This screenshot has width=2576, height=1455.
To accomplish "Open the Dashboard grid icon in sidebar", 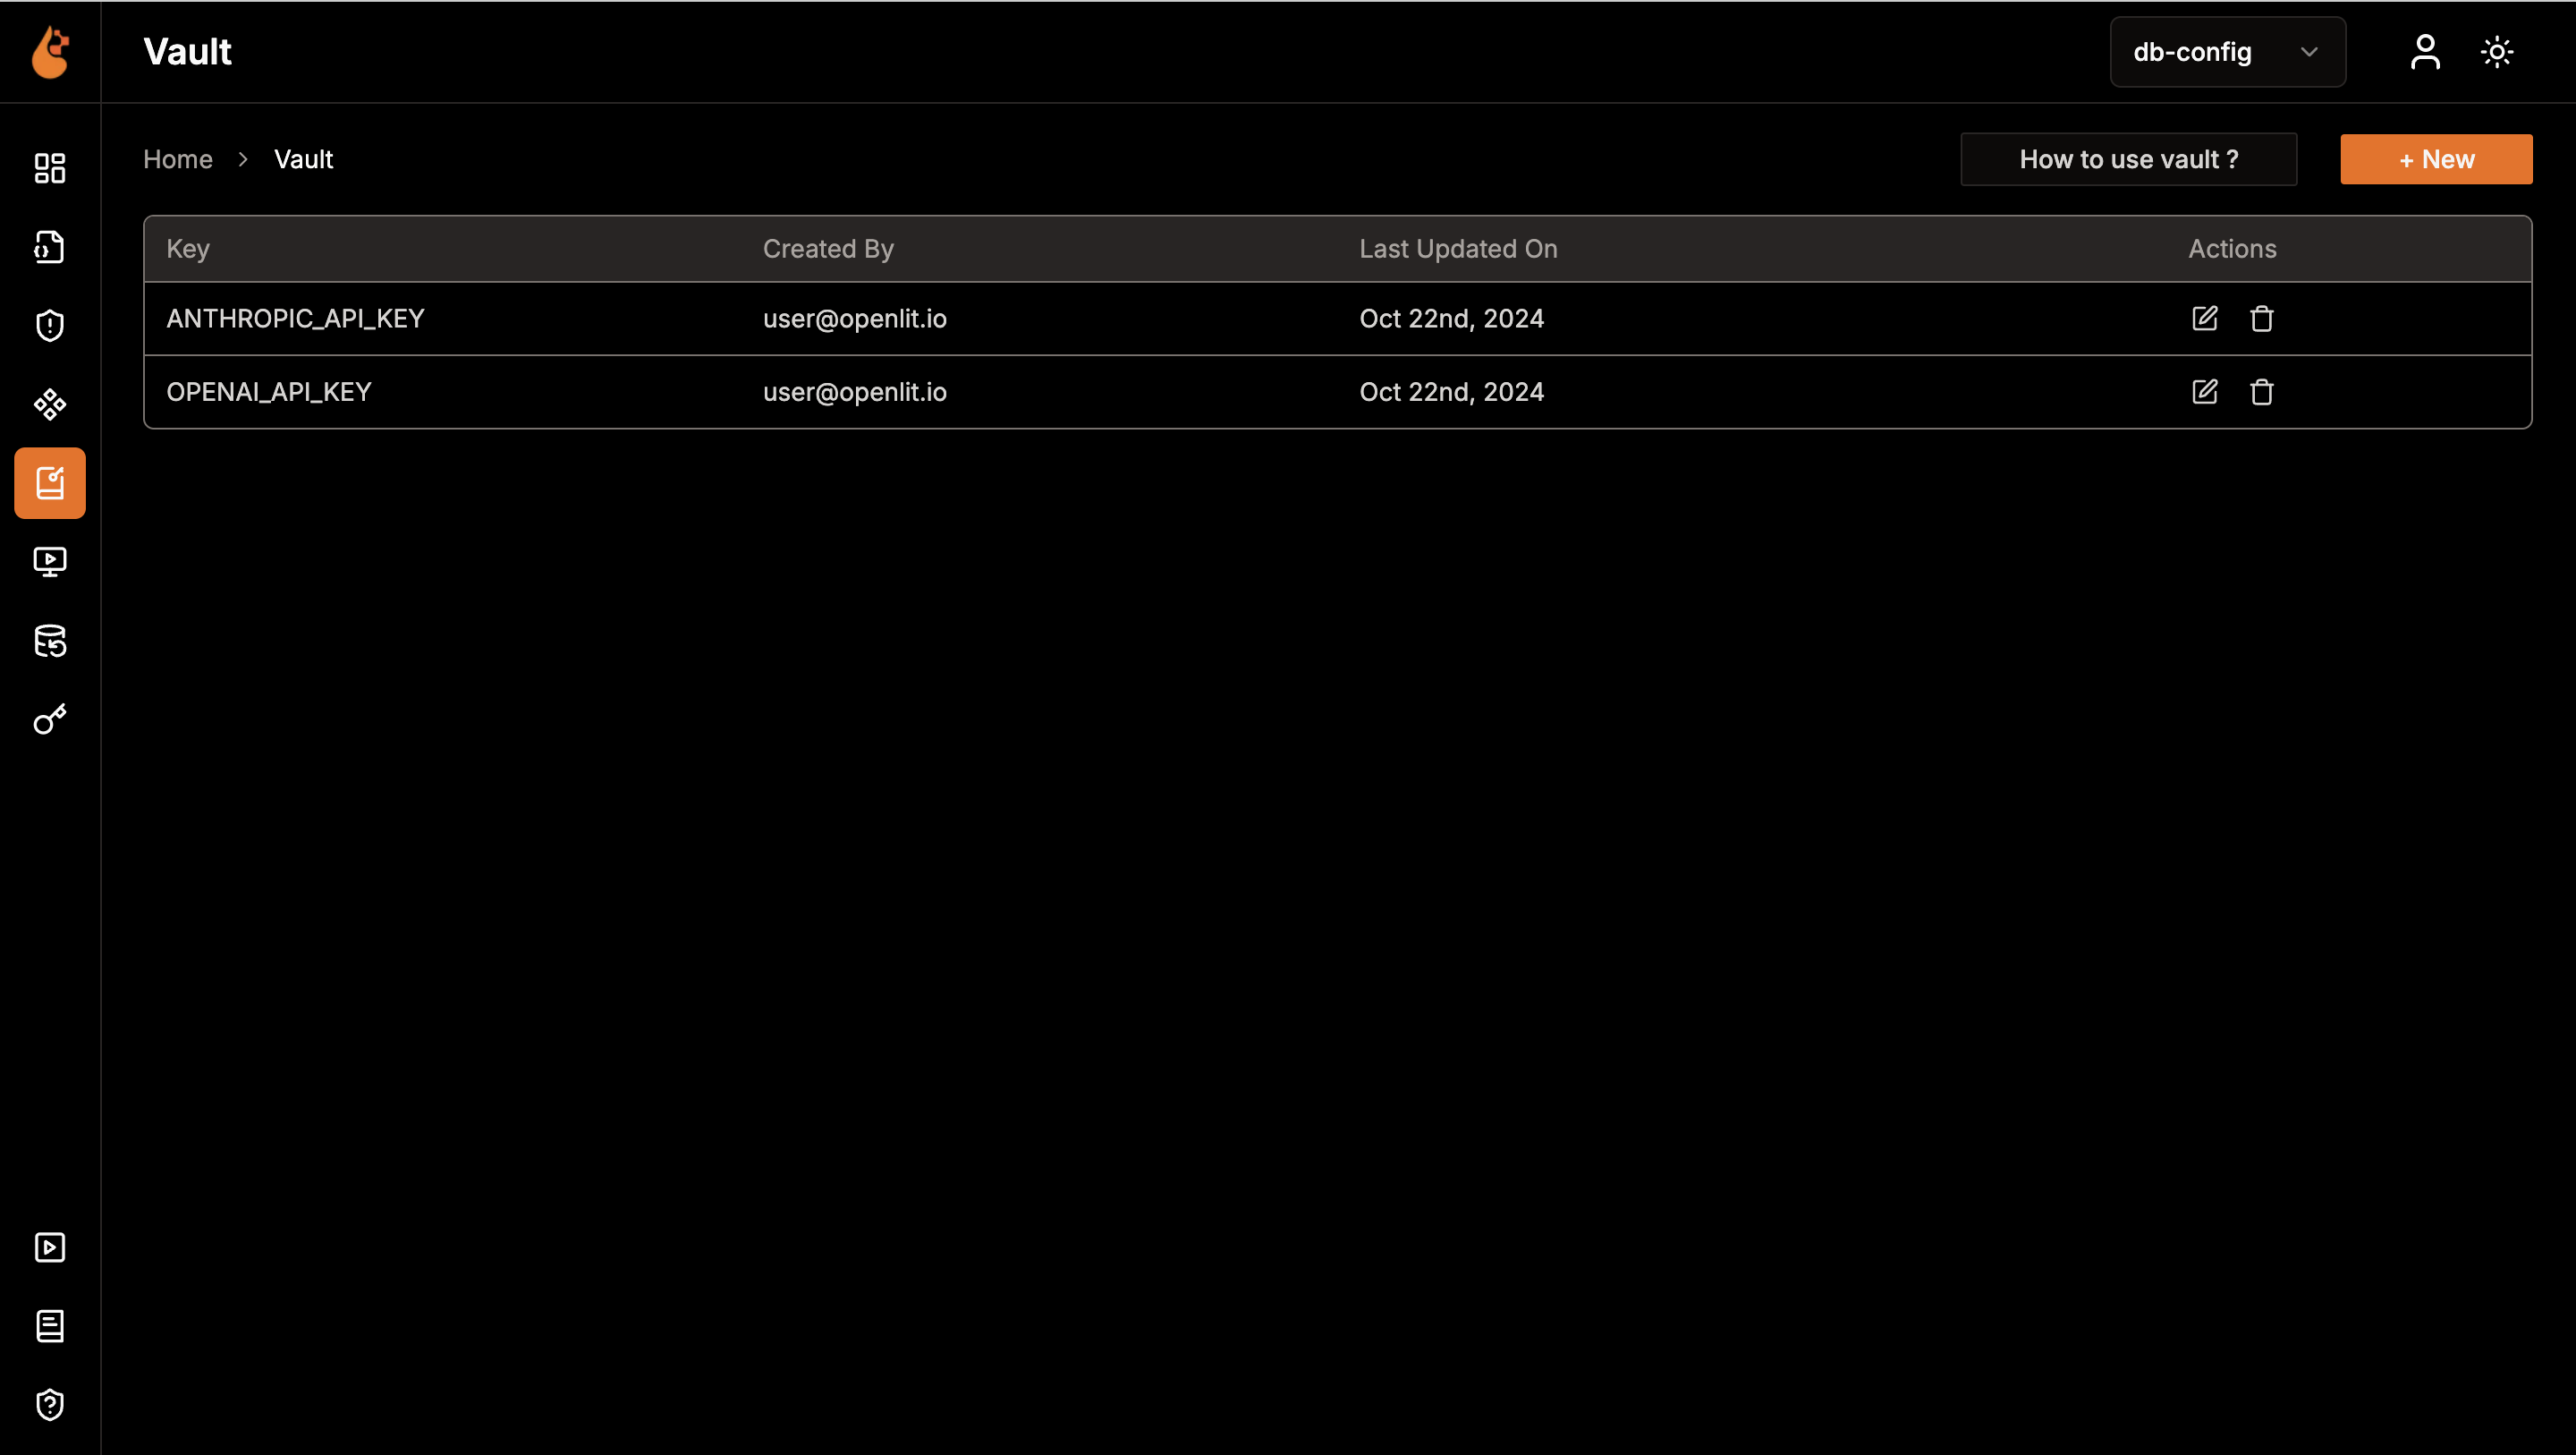I will pyautogui.click(x=50, y=168).
